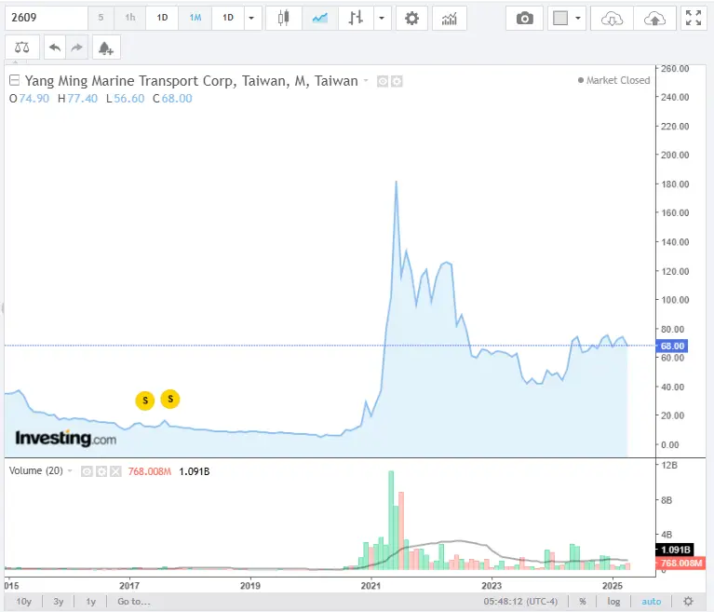The width and height of the screenshot is (714, 612).
Task: Open Volume (20) legend dropdown
Action: (70, 470)
